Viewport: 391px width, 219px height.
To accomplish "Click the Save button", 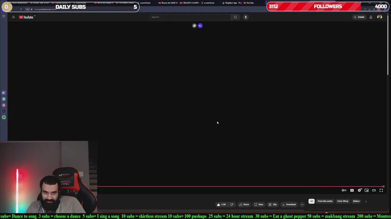I will 259,204.
